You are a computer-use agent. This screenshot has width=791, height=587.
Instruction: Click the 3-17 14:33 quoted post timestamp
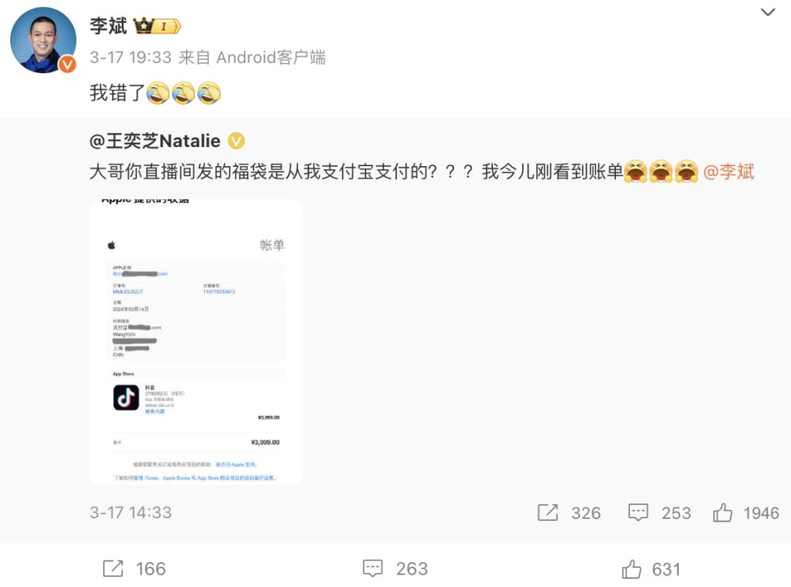130,512
